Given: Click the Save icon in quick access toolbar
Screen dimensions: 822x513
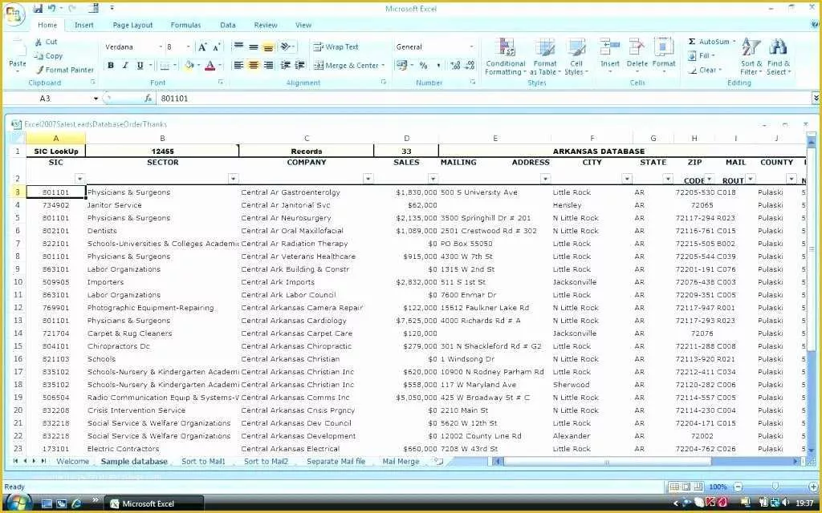Looking at the screenshot, I should point(38,8).
